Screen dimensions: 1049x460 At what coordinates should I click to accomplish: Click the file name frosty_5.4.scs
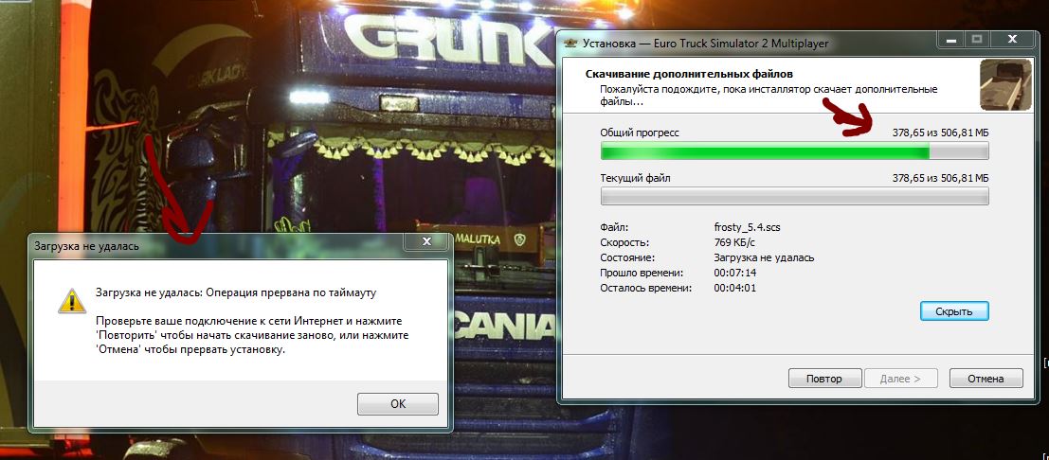coord(747,227)
